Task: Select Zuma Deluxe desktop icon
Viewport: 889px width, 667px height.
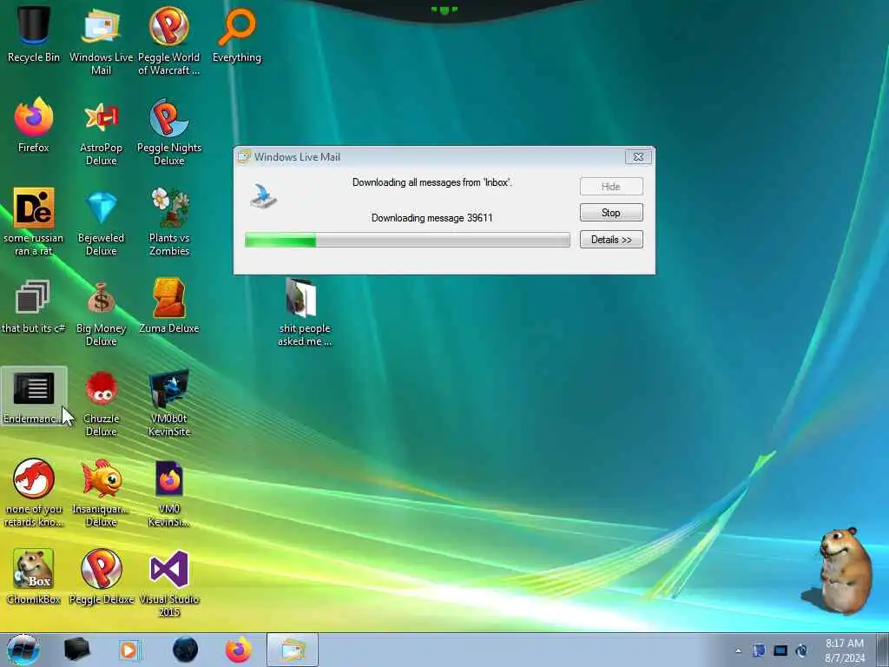Action: [169, 307]
